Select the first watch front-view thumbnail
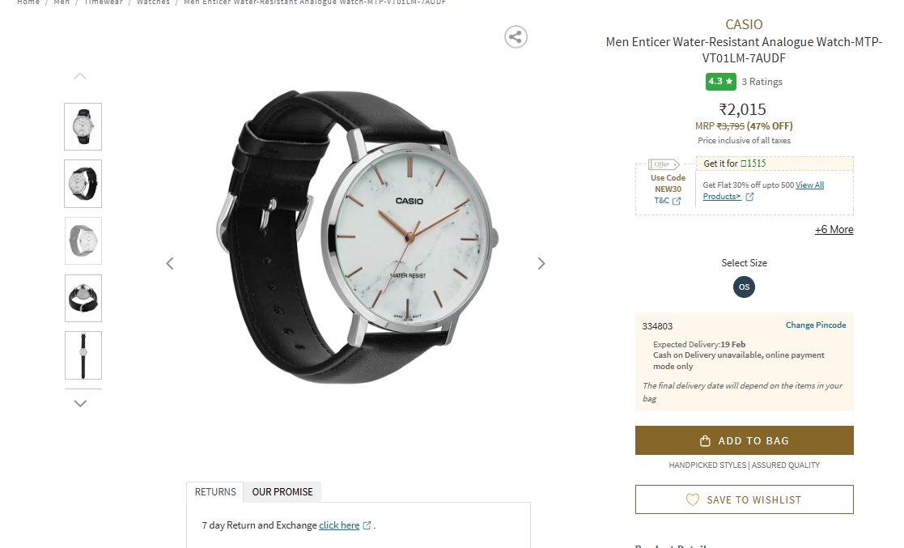This screenshot has width=904, height=548. tap(83, 127)
